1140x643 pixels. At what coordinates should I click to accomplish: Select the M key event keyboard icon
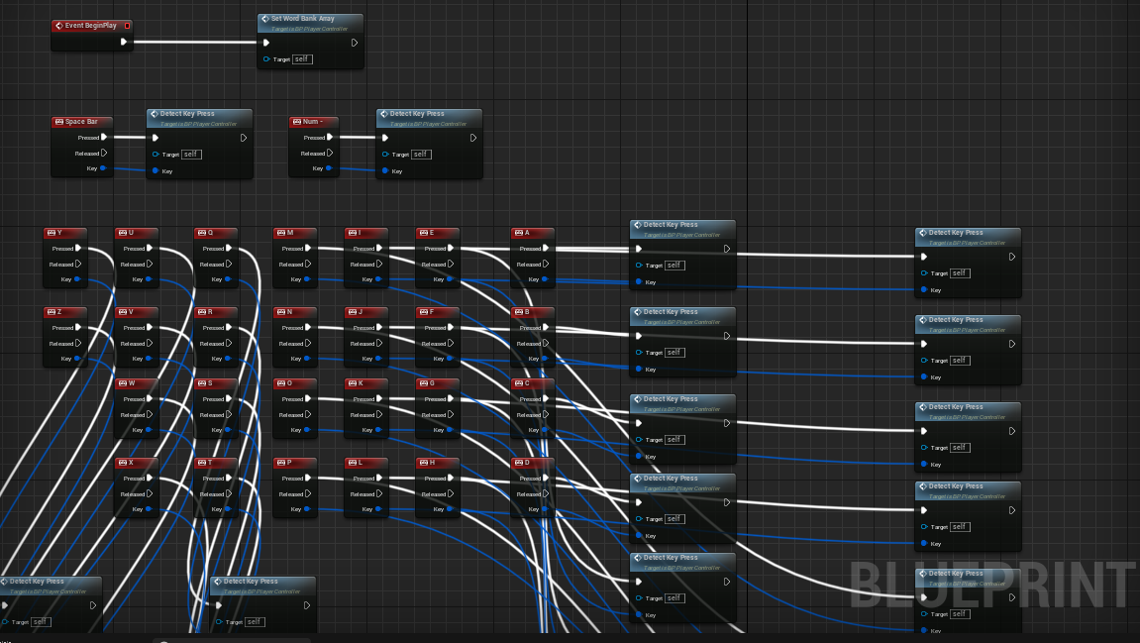click(x=280, y=233)
